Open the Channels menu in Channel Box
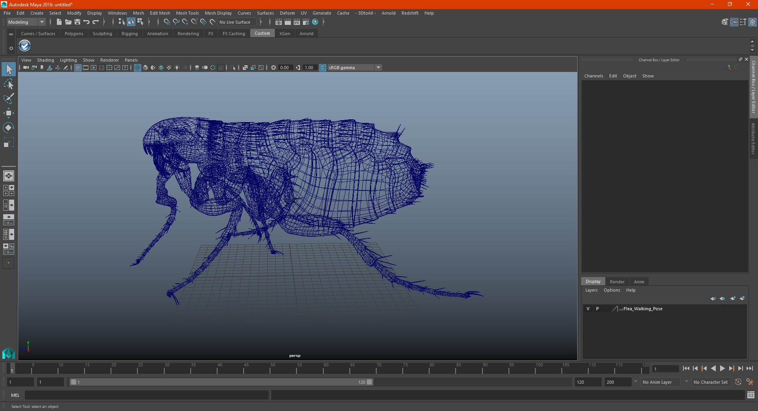The height and width of the screenshot is (411, 758). click(593, 76)
